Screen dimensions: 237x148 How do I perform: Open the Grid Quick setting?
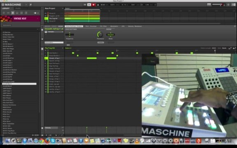click(x=224, y=48)
